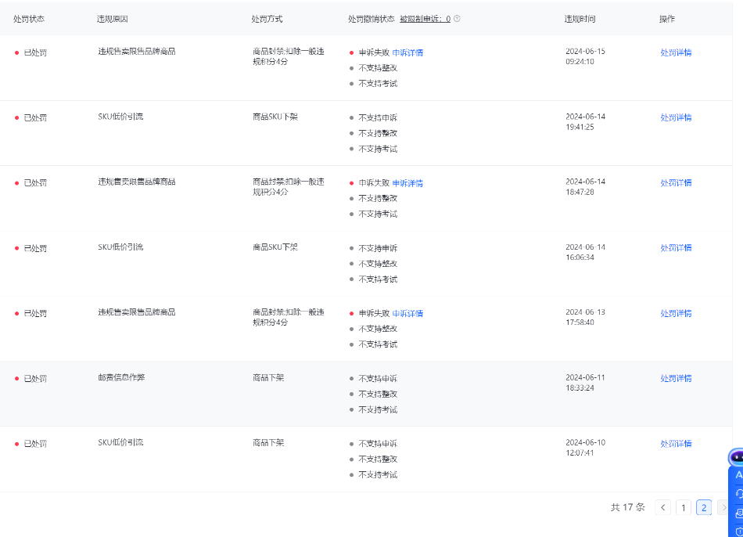View 处罚详情 for the 2024-06-15 record
This screenshot has width=743, height=537.
pyautogui.click(x=676, y=52)
